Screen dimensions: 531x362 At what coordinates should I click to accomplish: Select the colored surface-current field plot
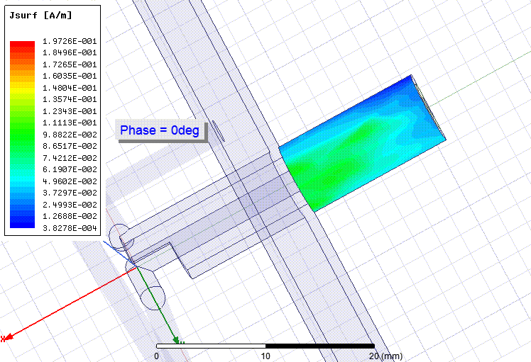(361, 144)
